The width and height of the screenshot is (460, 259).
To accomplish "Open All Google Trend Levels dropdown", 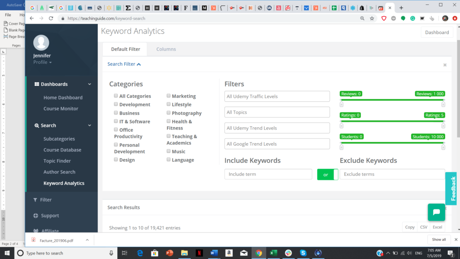I will click(x=277, y=144).
